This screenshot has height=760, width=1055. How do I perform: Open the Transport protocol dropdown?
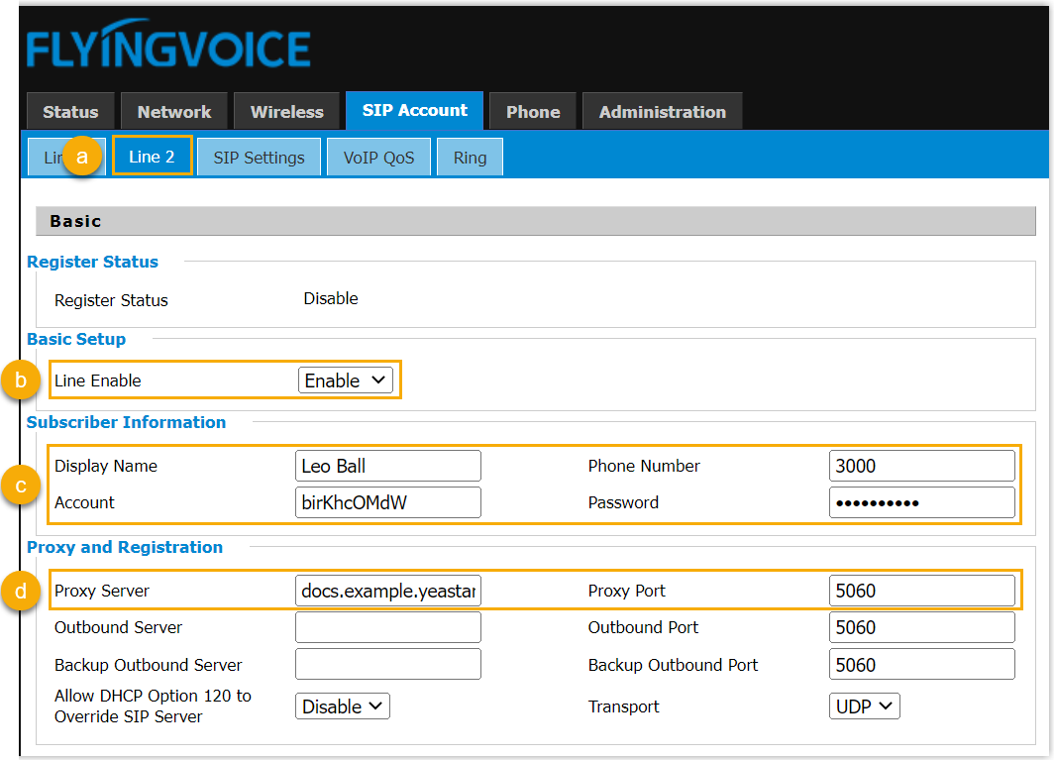[x=864, y=706]
